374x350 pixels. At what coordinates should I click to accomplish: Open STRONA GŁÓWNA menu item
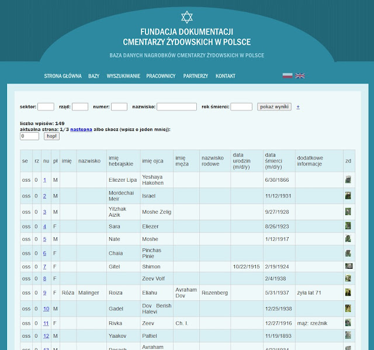(x=63, y=76)
